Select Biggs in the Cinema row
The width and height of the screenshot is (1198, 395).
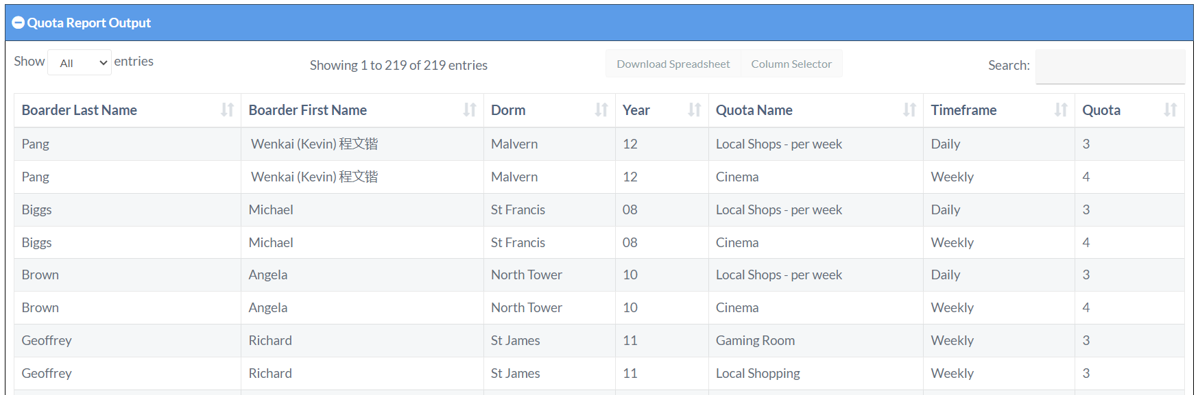point(37,242)
